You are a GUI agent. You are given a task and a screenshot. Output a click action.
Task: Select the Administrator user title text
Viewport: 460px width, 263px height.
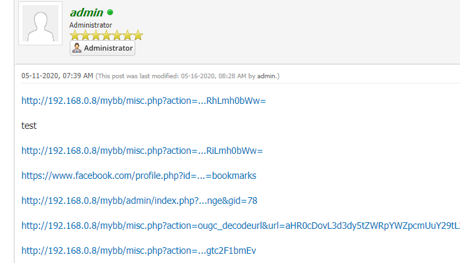(91, 25)
